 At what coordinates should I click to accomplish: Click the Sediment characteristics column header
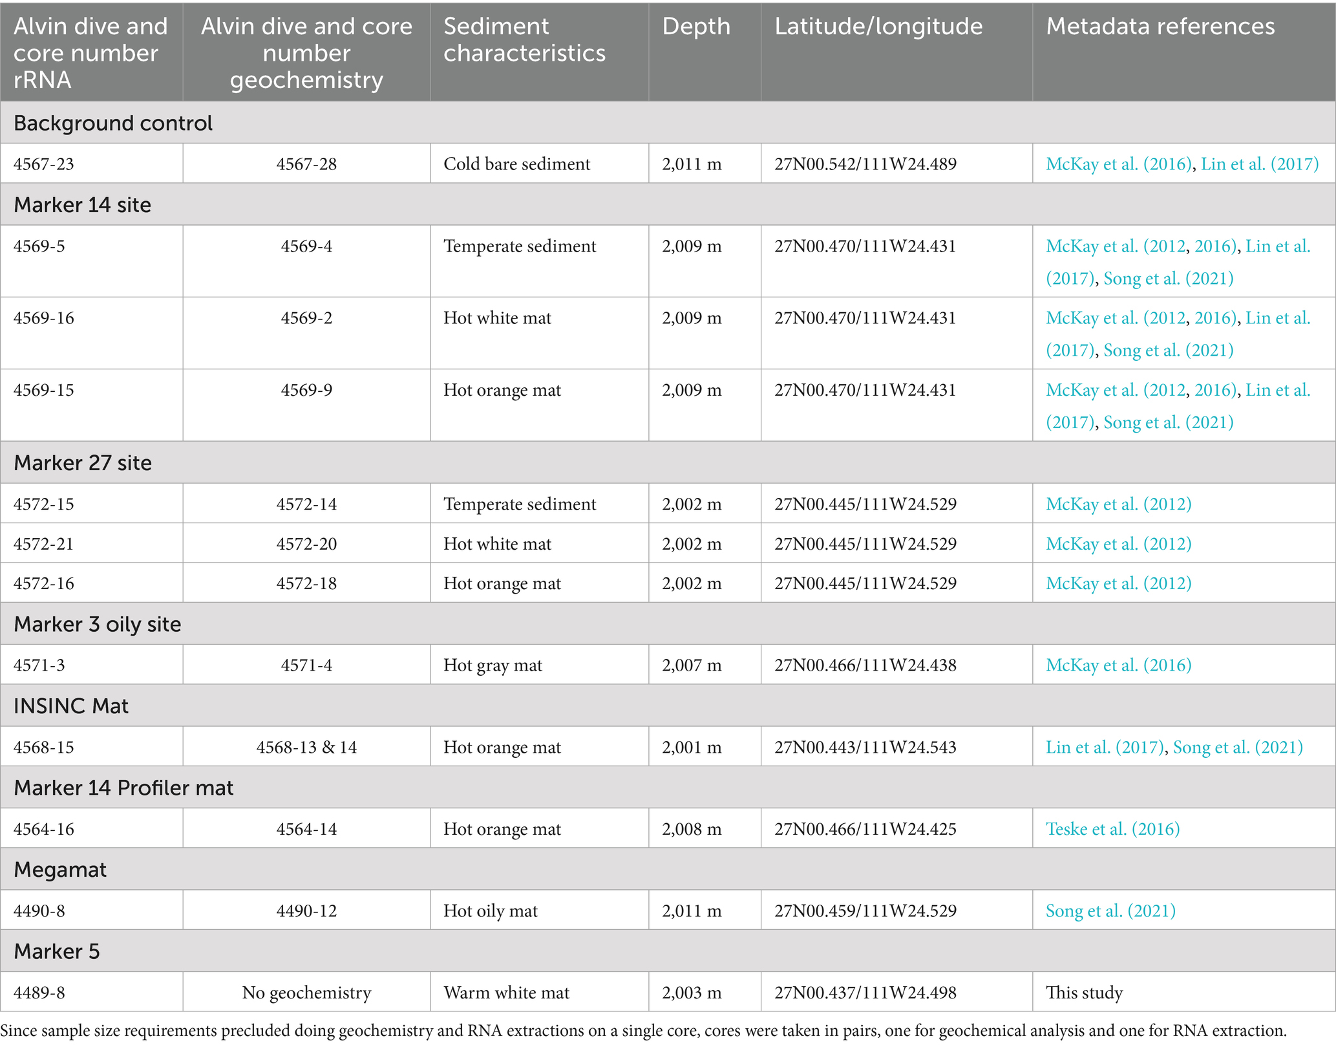tap(524, 40)
